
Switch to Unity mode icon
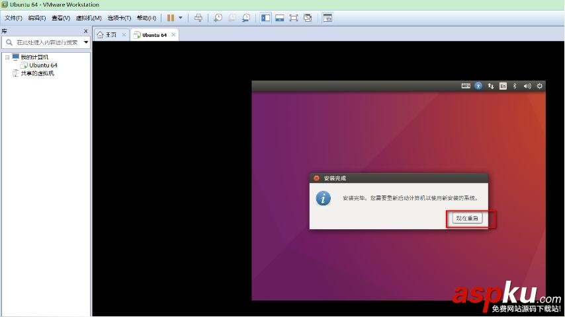coord(308,18)
